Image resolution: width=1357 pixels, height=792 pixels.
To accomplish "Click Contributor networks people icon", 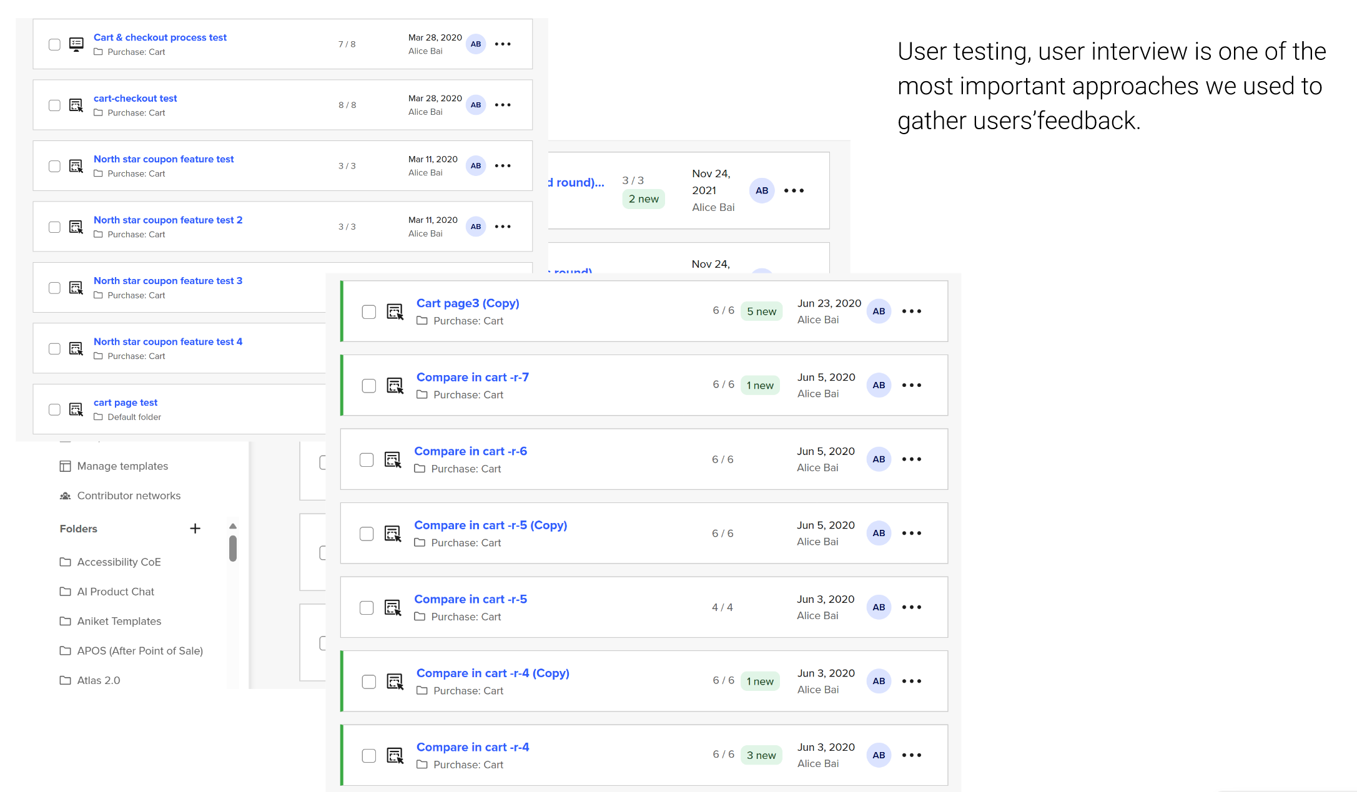I will 65,496.
